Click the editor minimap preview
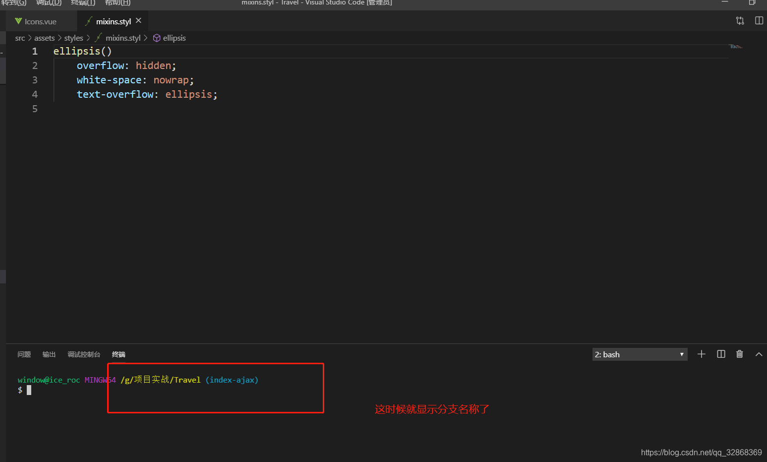767x462 pixels. [736, 47]
